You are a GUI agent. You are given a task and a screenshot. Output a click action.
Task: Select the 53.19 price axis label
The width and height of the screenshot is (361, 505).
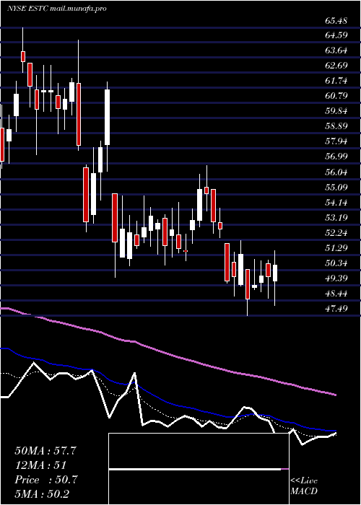336,217
